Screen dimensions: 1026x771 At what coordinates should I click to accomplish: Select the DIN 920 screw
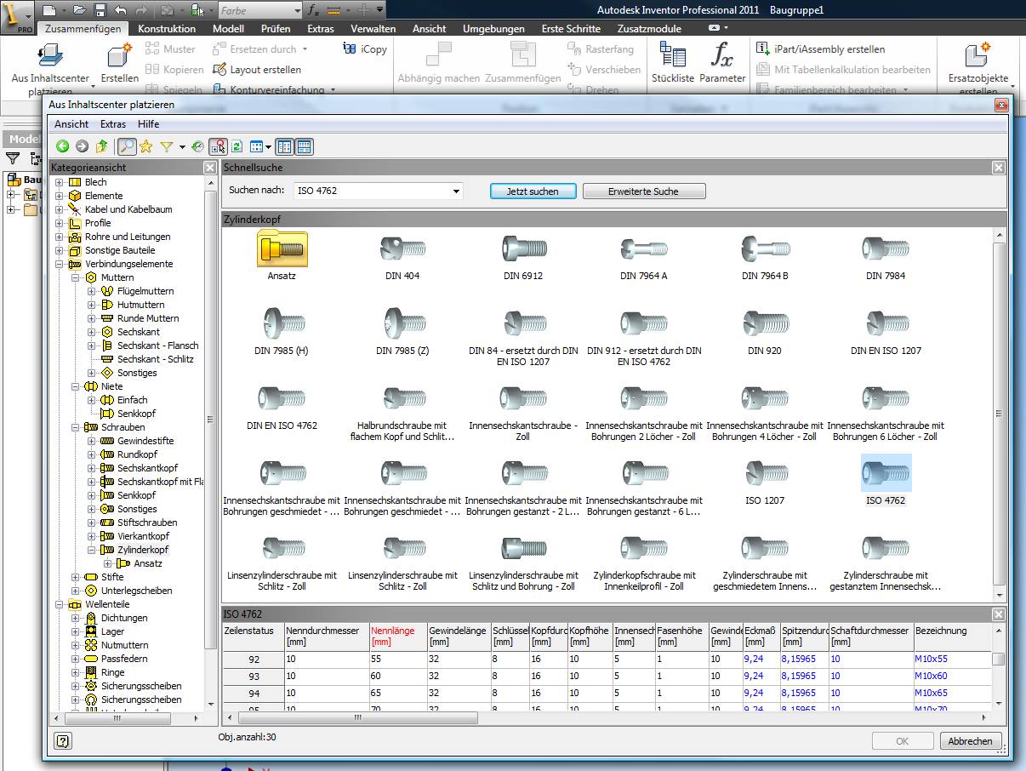[x=765, y=323]
